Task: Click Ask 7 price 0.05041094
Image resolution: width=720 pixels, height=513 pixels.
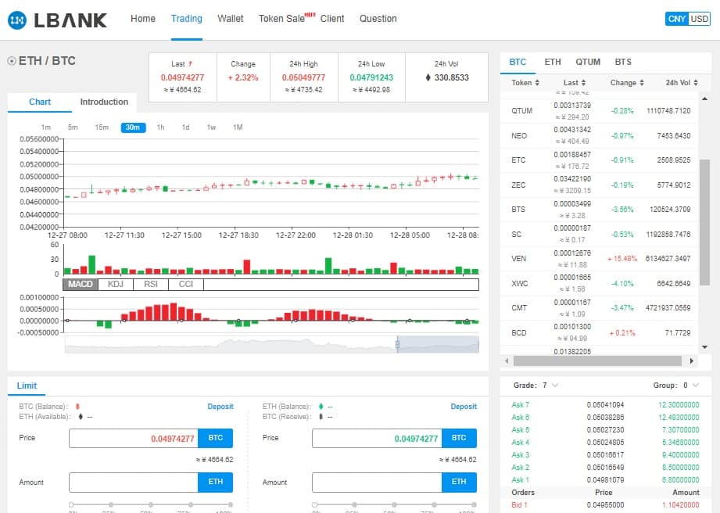Action: tap(605, 405)
